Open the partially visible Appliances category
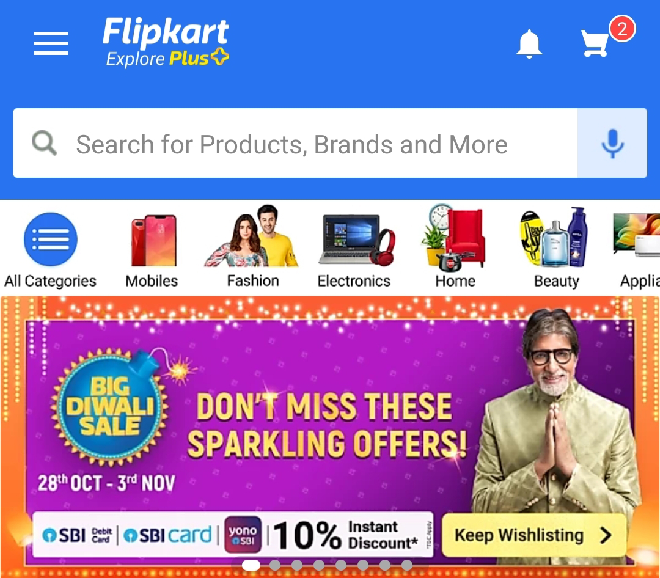This screenshot has height=578, width=660. pyautogui.click(x=637, y=251)
